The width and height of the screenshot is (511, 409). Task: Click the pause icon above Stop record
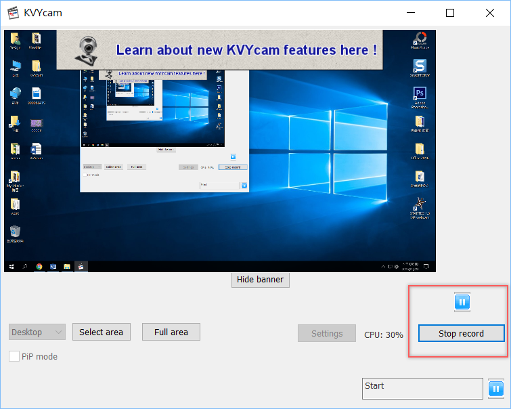pyautogui.click(x=462, y=302)
